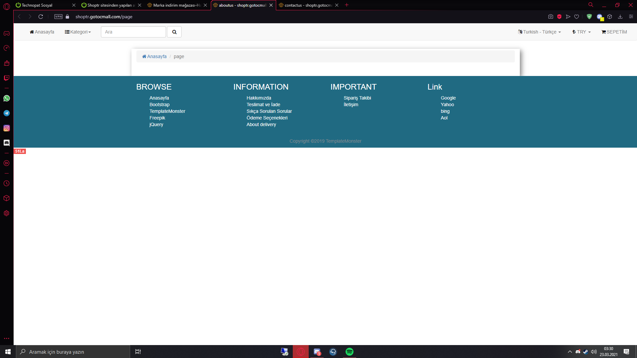This screenshot has height=358, width=637.
Task: Click bing link in footer
Action: tap(445, 111)
